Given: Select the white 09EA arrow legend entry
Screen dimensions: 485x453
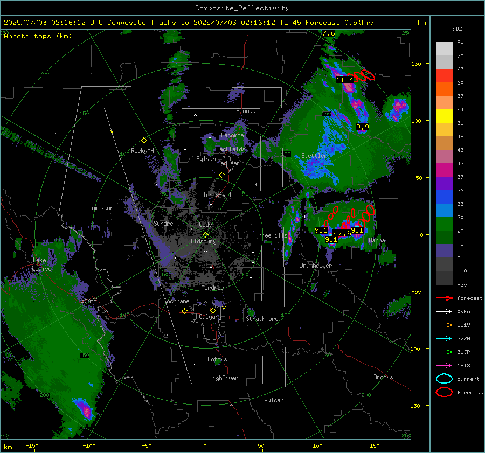Looking at the screenshot, I should pyautogui.click(x=444, y=311).
